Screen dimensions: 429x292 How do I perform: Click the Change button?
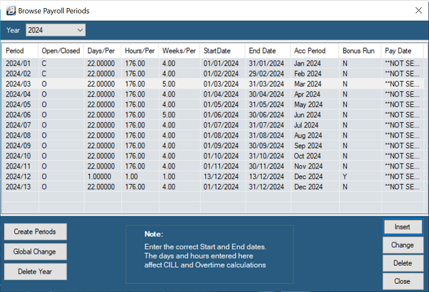click(x=403, y=245)
